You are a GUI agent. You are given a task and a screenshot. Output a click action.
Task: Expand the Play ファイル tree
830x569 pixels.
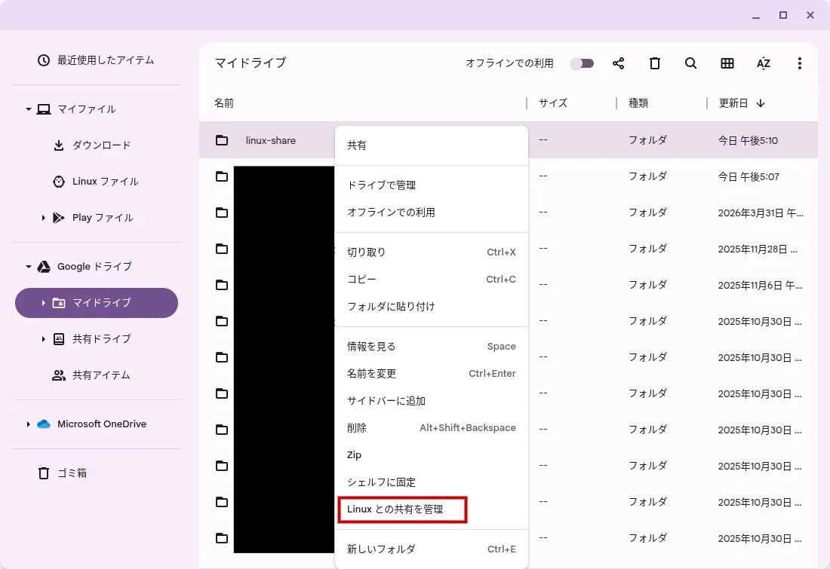(44, 218)
